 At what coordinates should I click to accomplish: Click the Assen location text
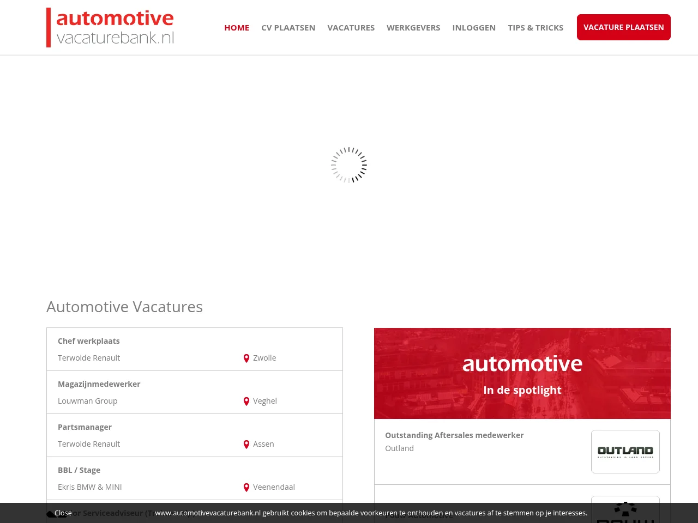[263, 444]
